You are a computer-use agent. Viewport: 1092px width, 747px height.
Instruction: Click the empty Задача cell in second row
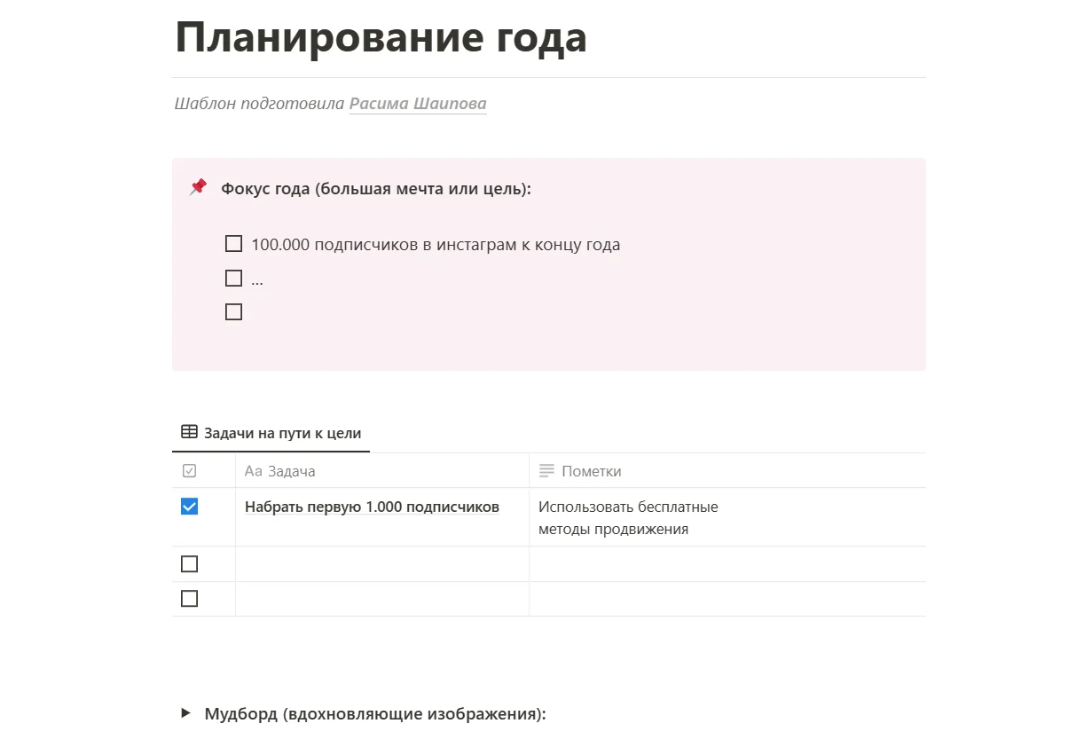[381, 564]
